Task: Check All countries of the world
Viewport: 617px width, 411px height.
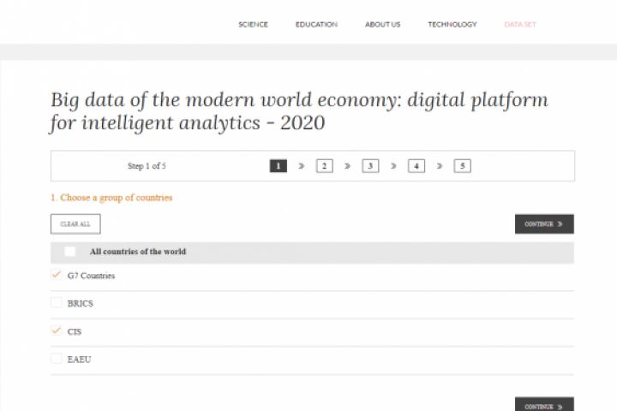Action: click(70, 252)
